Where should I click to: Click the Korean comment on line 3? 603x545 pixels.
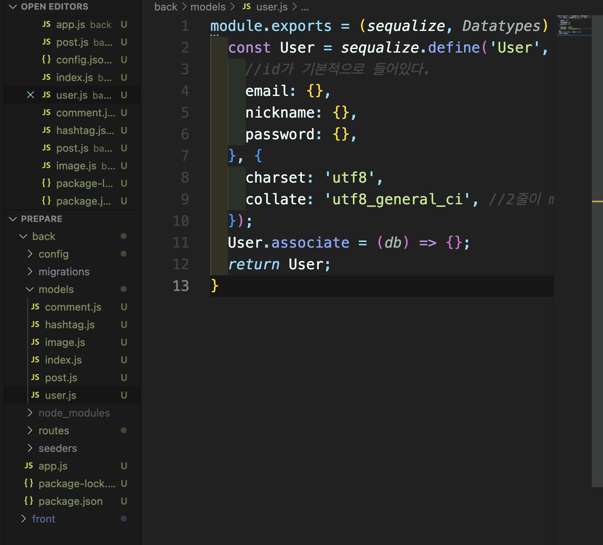(337, 69)
